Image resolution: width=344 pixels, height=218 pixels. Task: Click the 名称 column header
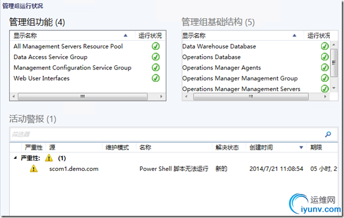pos(145,147)
